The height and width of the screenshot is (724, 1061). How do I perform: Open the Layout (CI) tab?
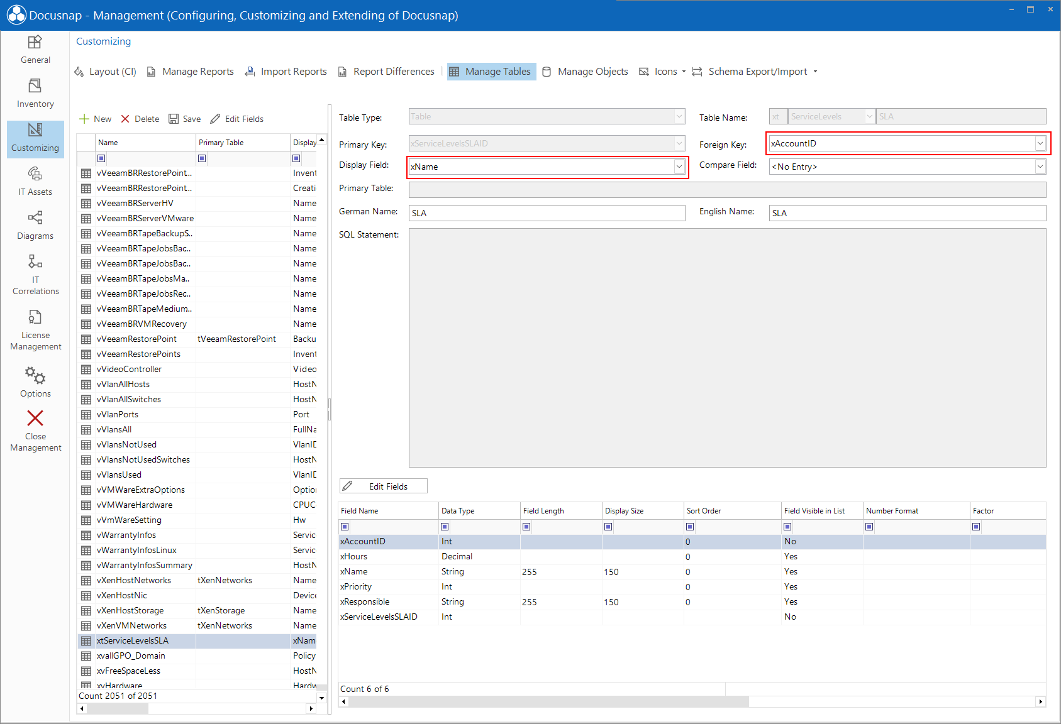(105, 72)
